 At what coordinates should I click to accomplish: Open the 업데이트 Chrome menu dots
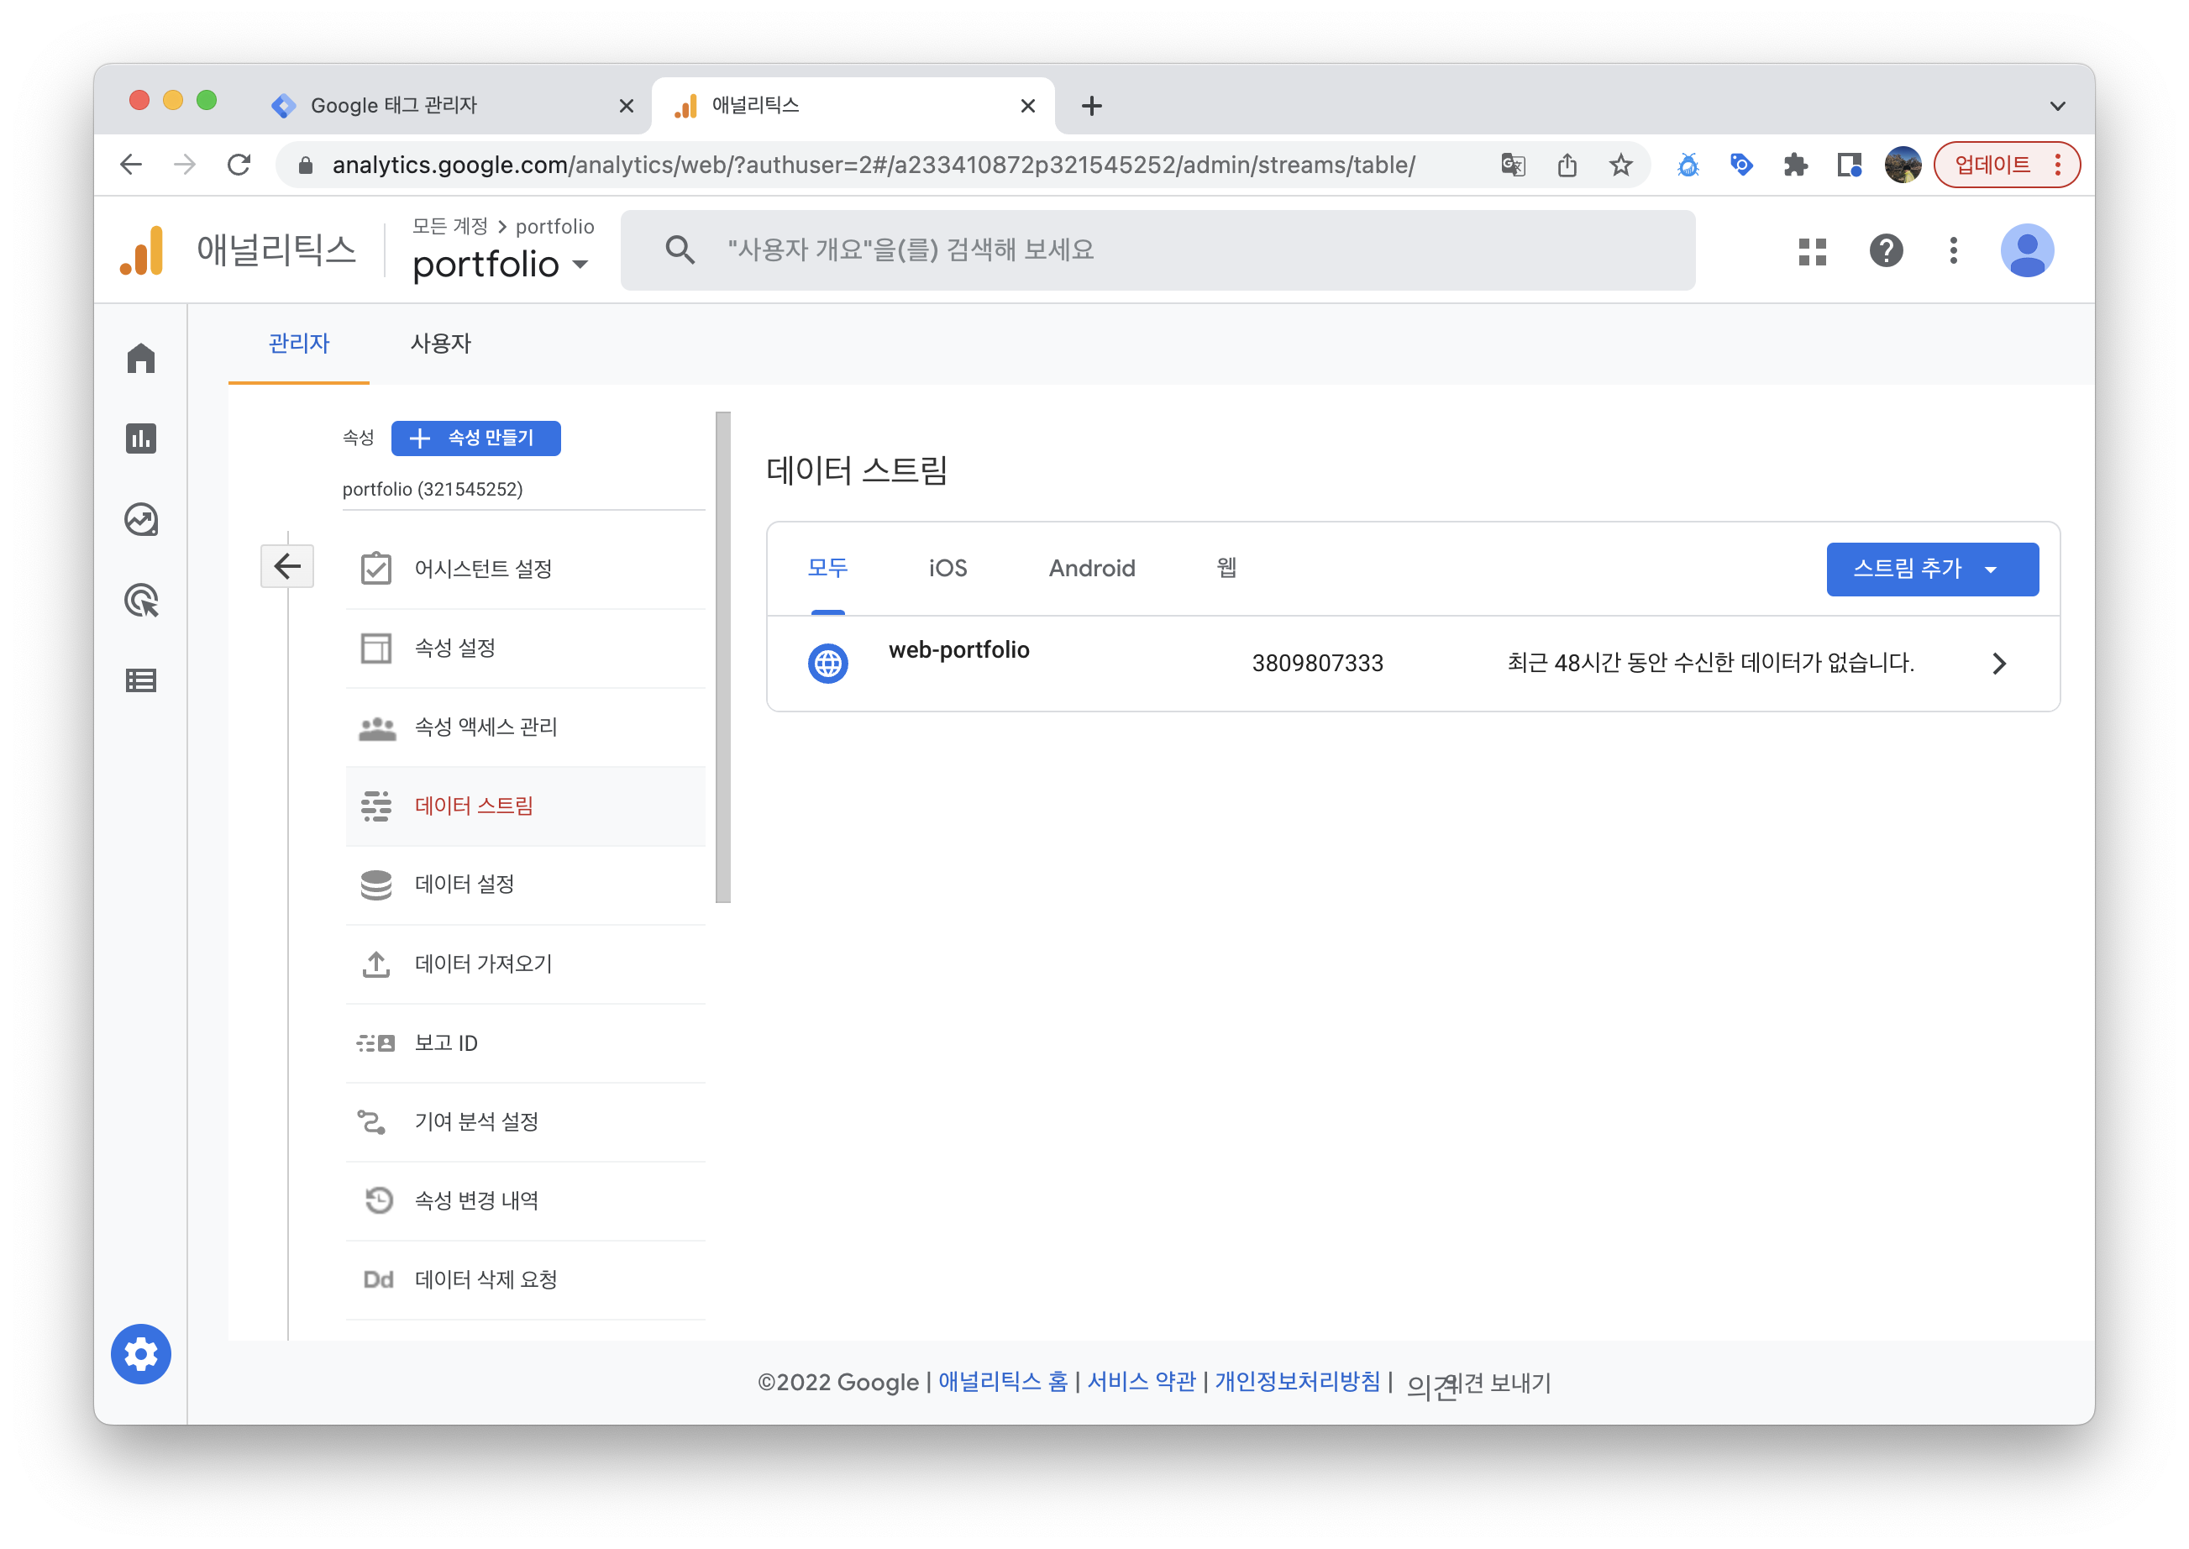[x=2057, y=165]
